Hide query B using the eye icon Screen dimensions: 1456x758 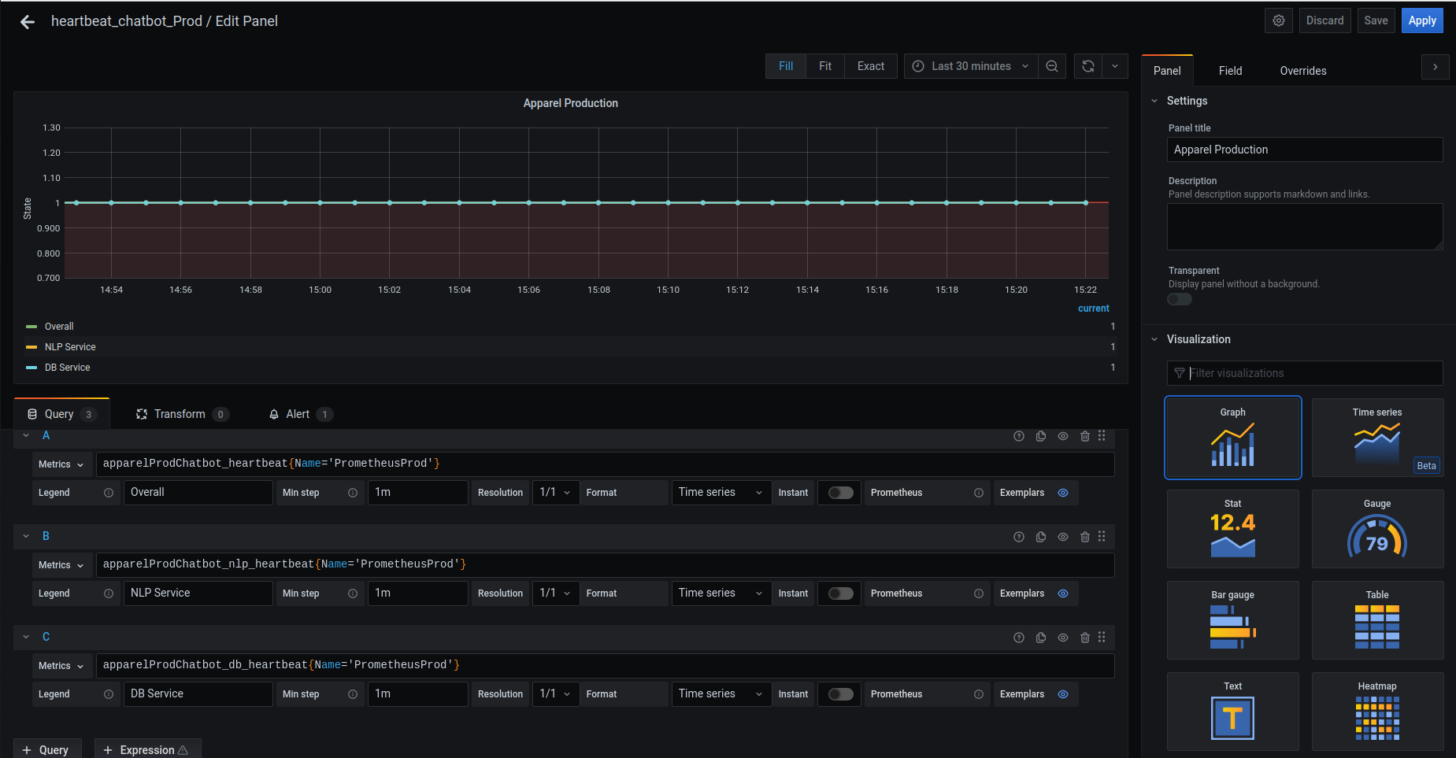click(1063, 537)
